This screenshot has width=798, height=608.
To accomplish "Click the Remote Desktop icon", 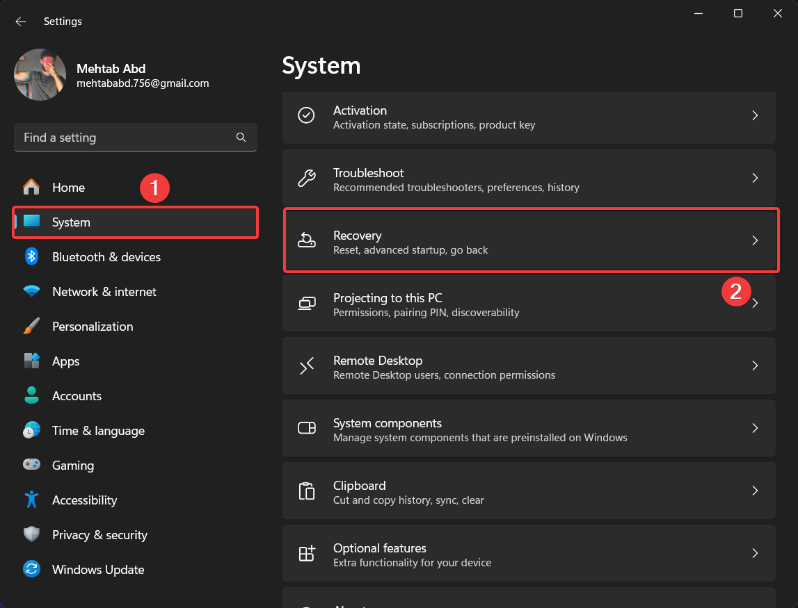I will click(306, 365).
